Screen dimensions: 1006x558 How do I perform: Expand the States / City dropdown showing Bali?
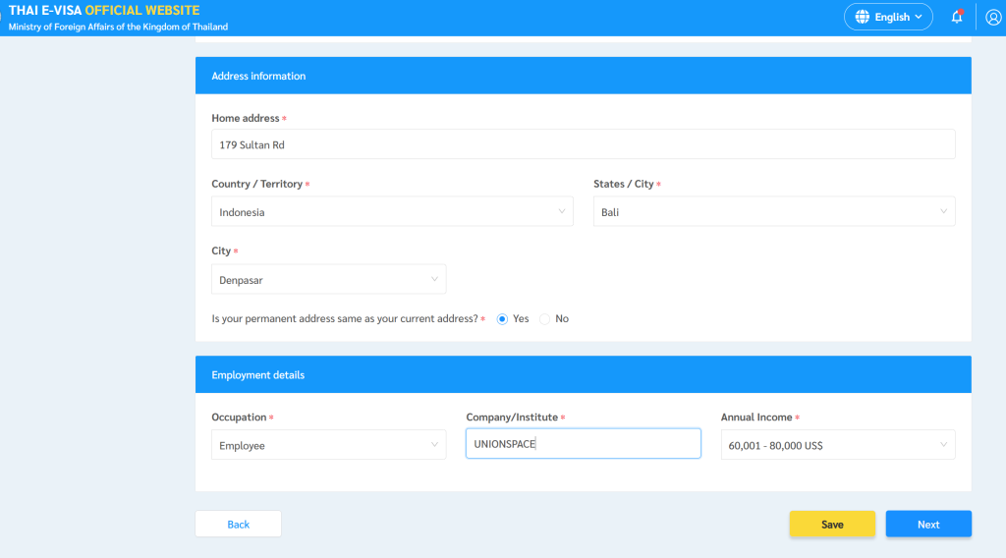[x=773, y=211]
